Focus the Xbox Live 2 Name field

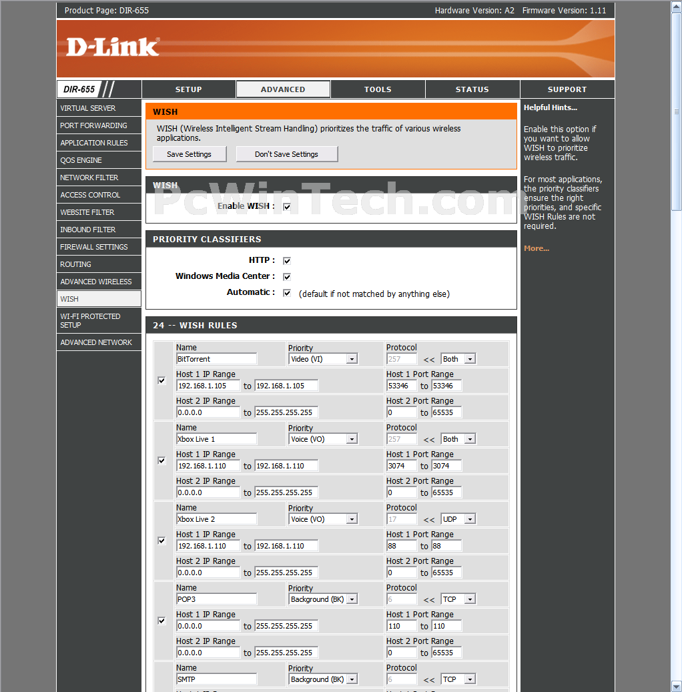click(x=216, y=519)
